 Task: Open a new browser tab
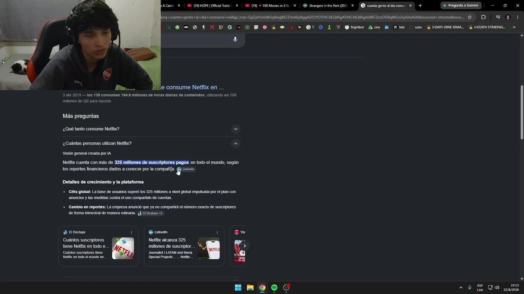pyautogui.click(x=420, y=6)
